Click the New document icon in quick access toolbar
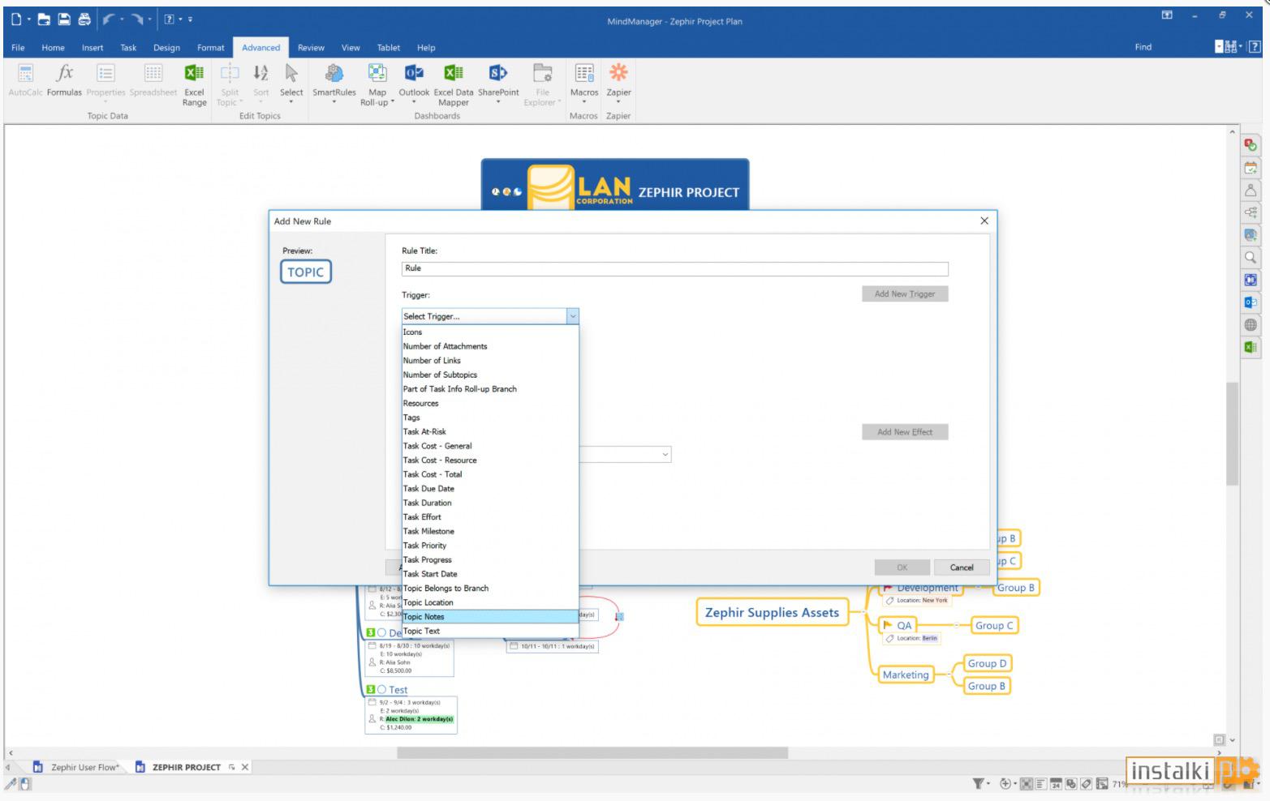Screen dimensions: 1270x801 pos(16,19)
